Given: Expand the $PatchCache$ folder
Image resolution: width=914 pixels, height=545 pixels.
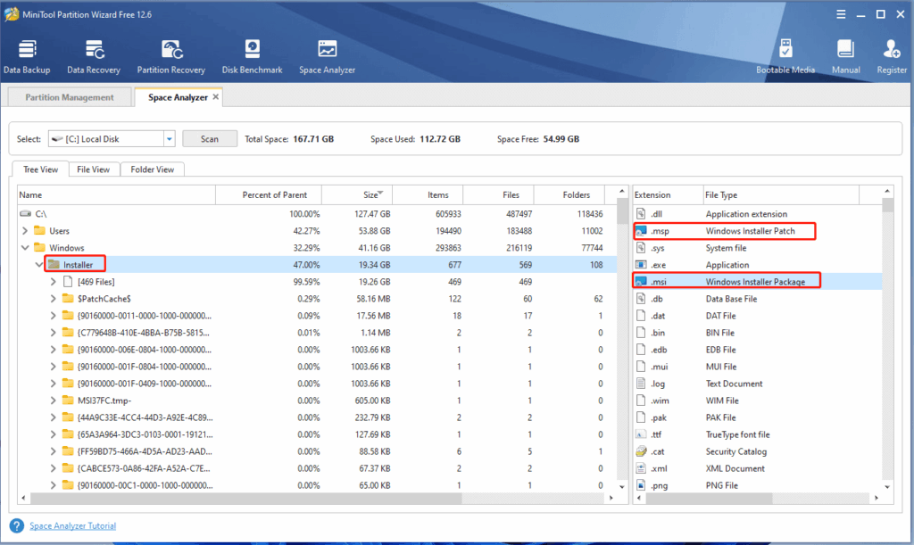Looking at the screenshot, I should (x=54, y=299).
